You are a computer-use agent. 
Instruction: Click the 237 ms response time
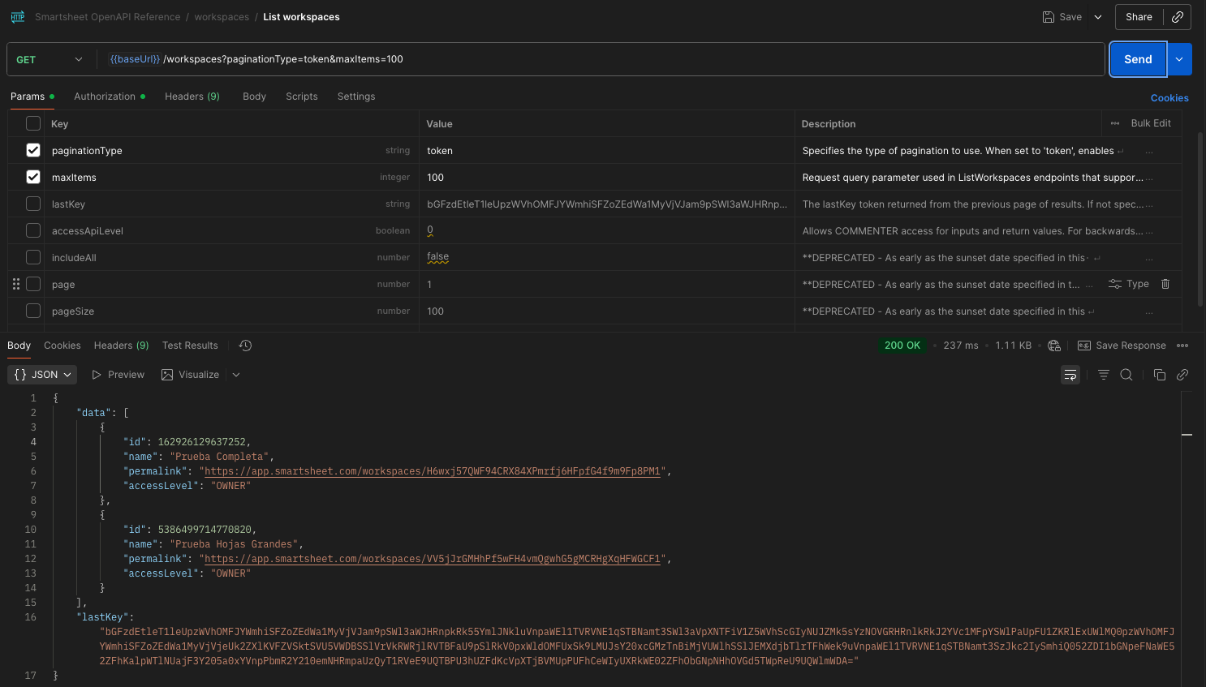[961, 346]
